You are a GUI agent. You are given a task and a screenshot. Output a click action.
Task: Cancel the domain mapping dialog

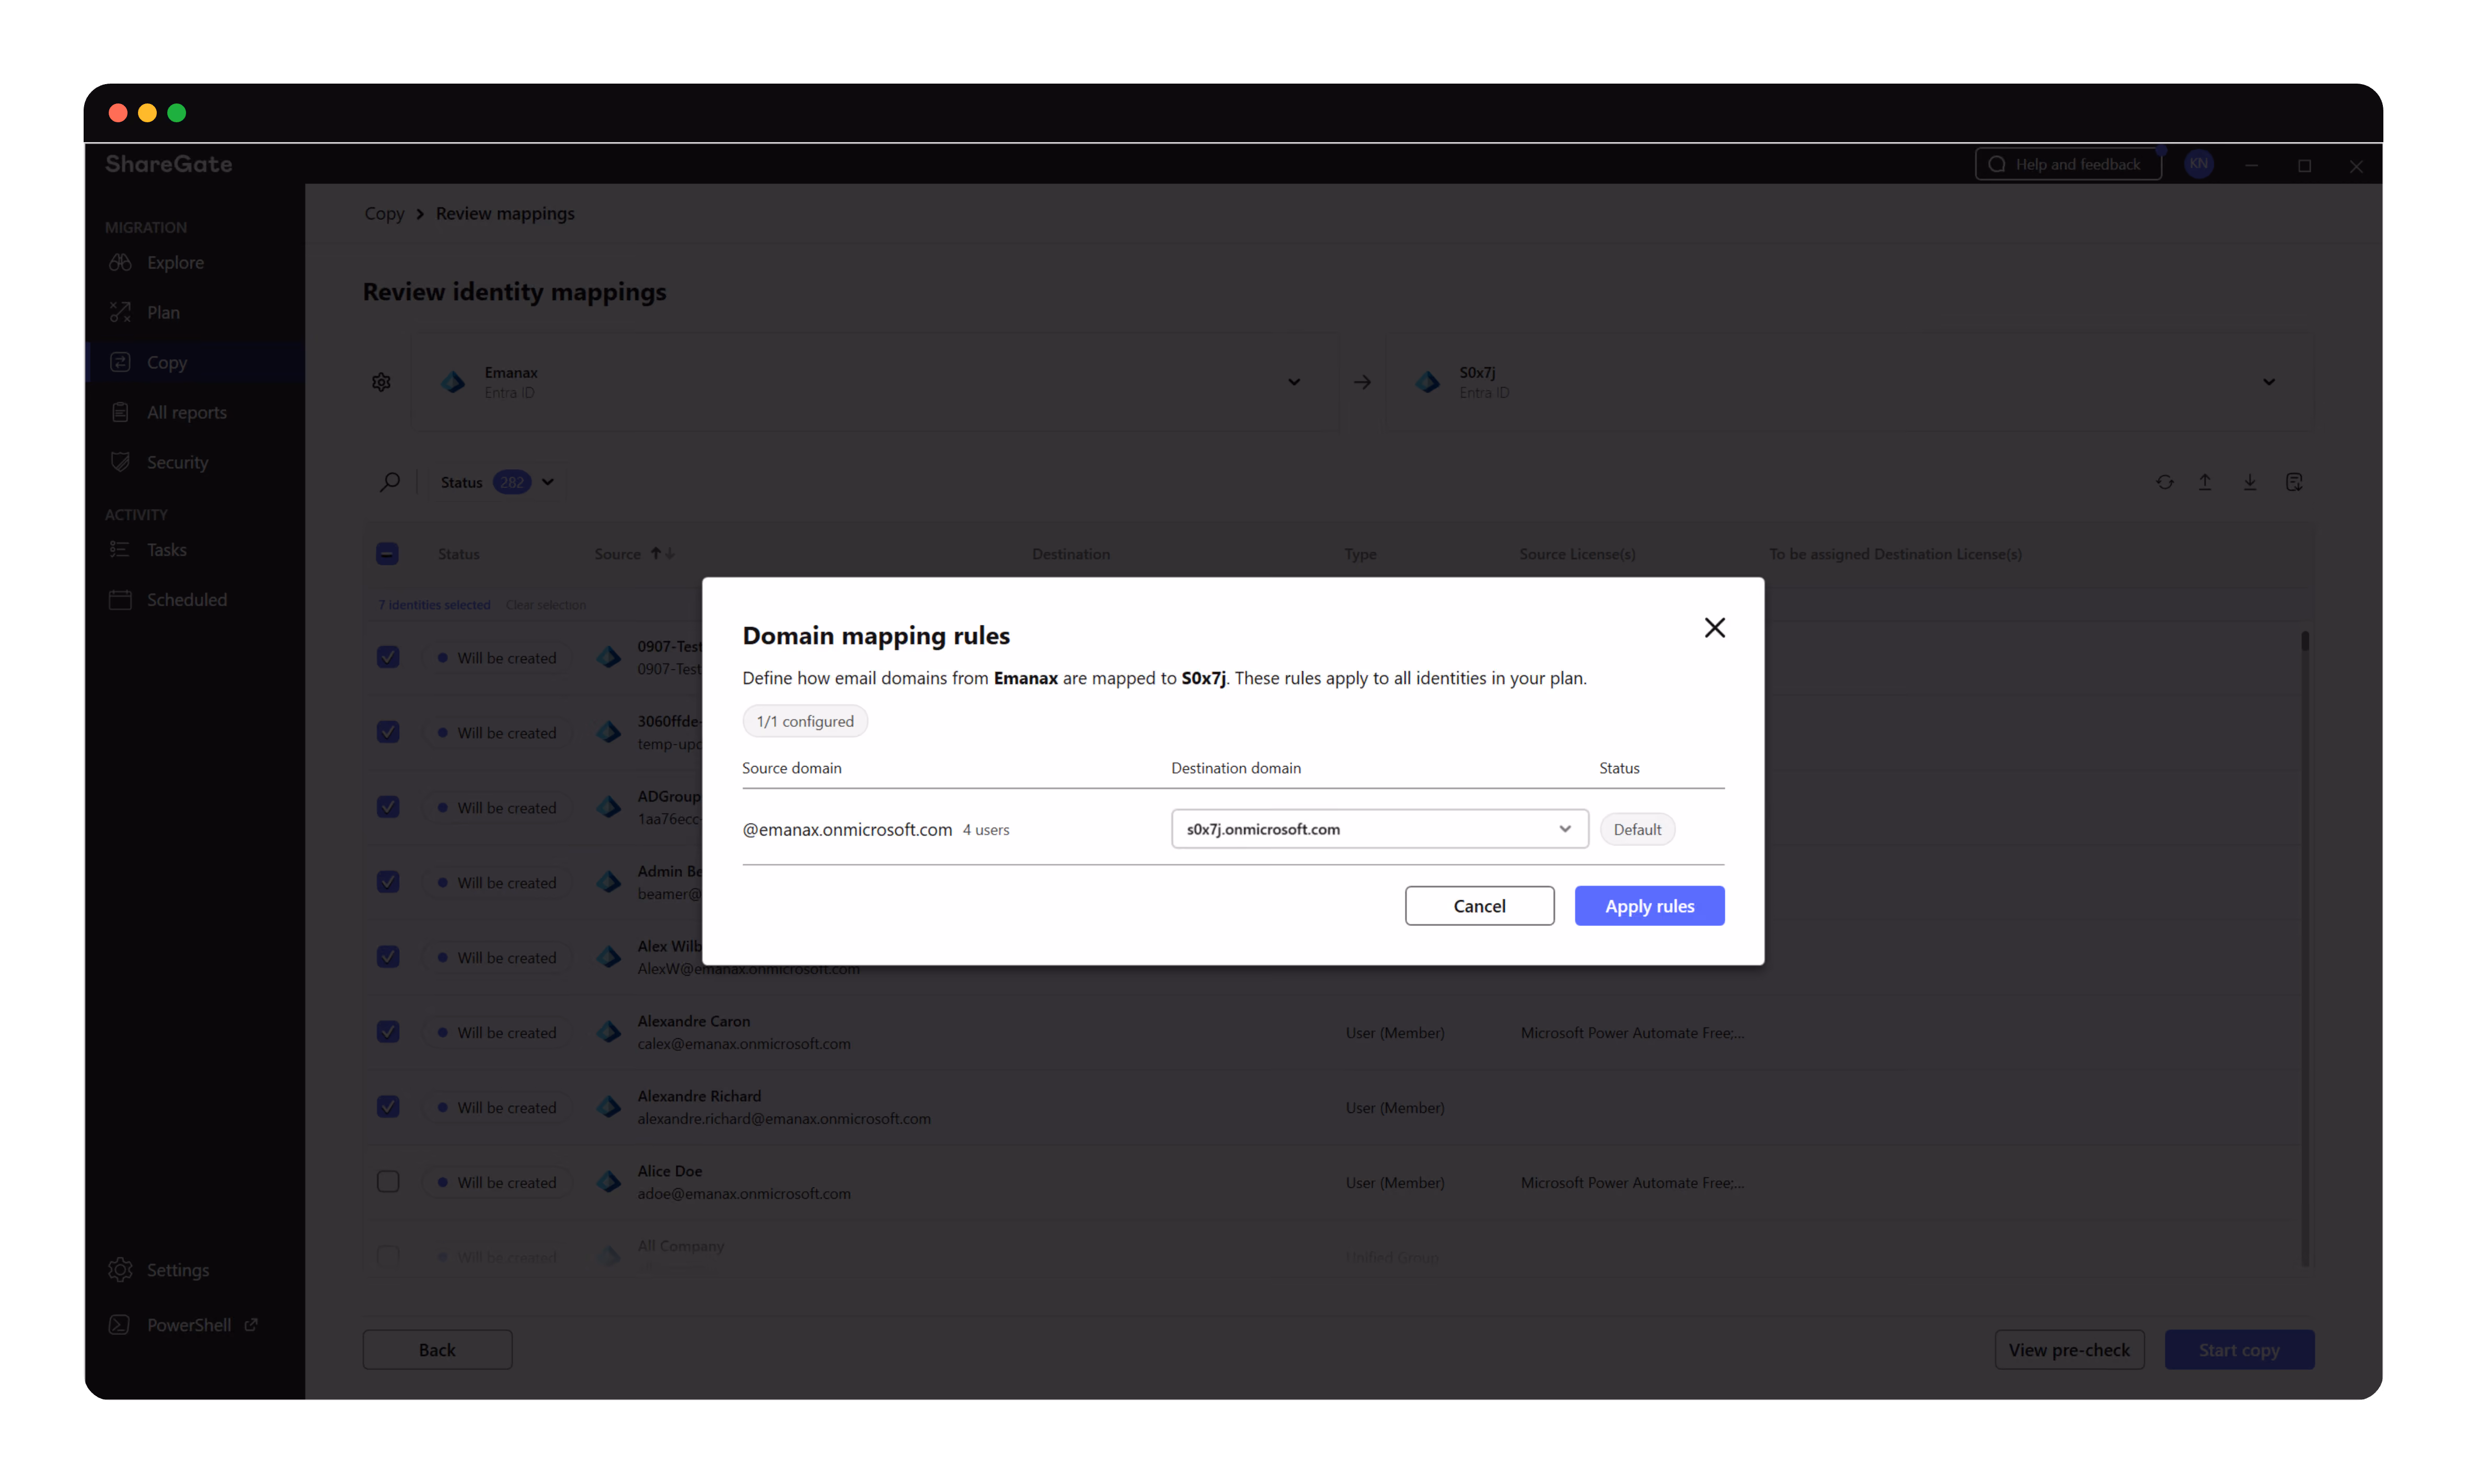1479,906
